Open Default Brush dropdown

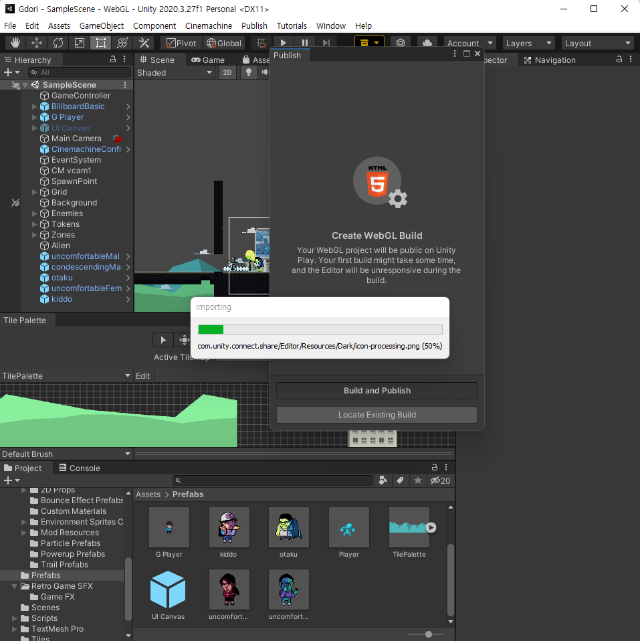coord(66,454)
